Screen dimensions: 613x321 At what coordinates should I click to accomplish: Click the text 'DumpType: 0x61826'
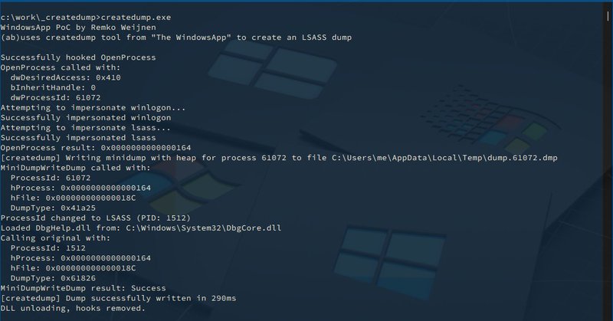(53, 278)
